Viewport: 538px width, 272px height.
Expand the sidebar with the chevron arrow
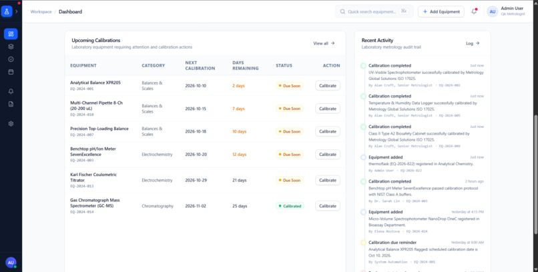(17, 11)
